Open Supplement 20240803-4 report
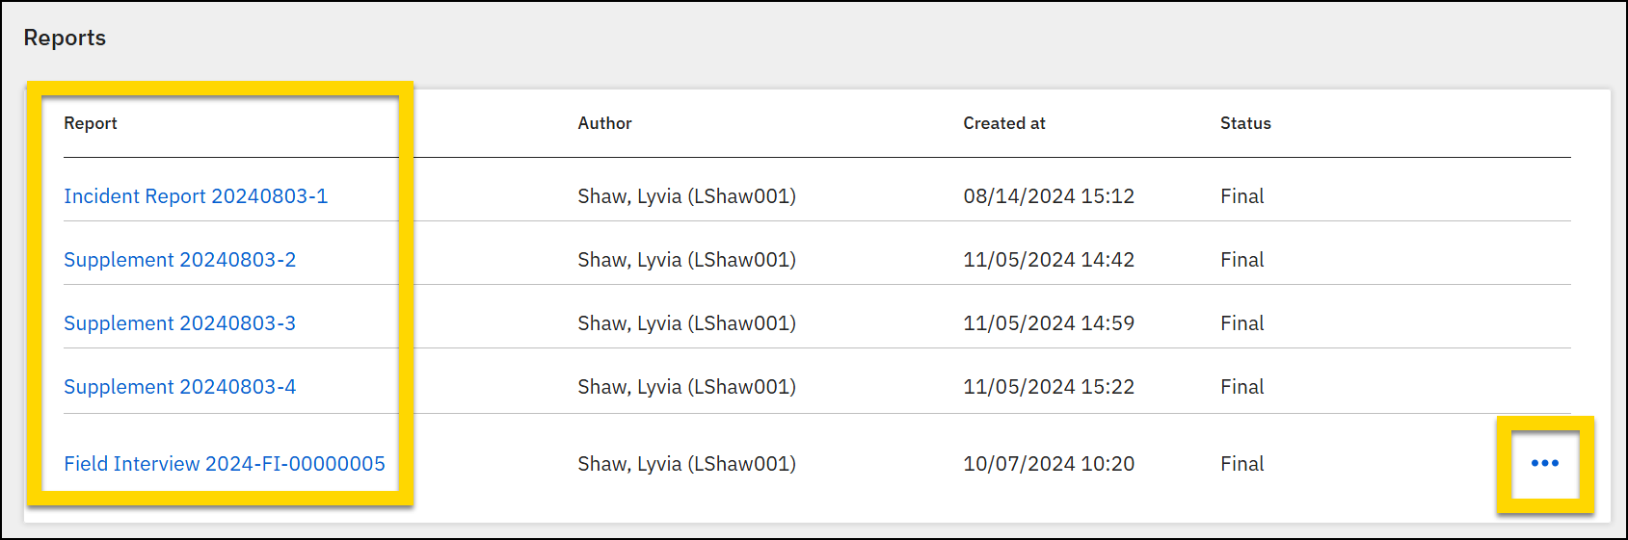Screen dimensions: 1628x540 [180, 387]
